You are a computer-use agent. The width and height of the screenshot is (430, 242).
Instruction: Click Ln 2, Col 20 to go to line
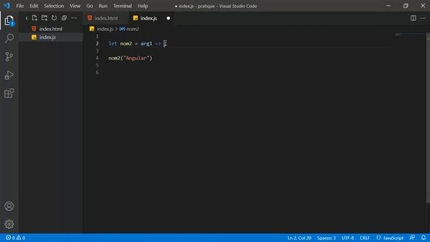[299, 238]
